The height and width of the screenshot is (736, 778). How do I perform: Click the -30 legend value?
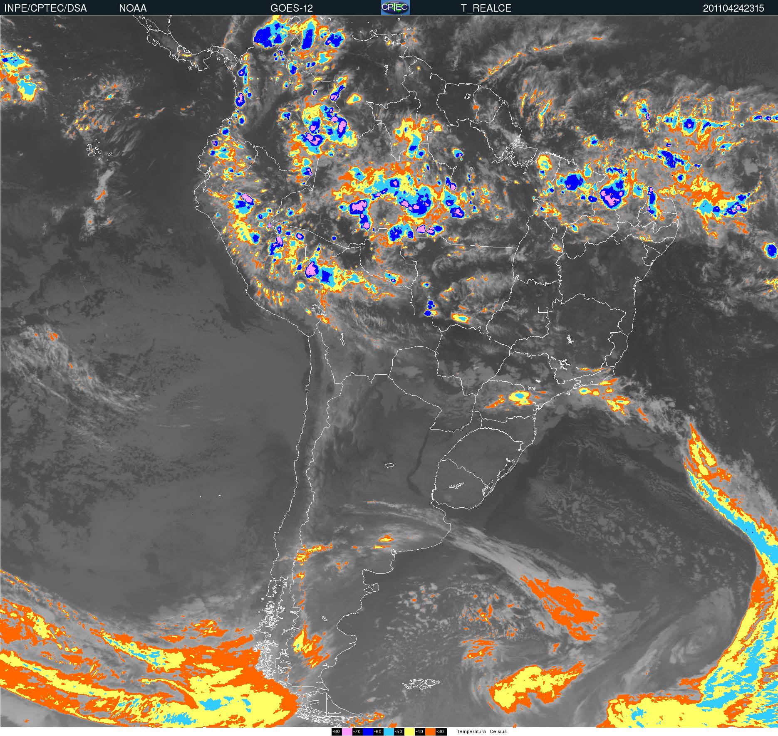[440, 732]
